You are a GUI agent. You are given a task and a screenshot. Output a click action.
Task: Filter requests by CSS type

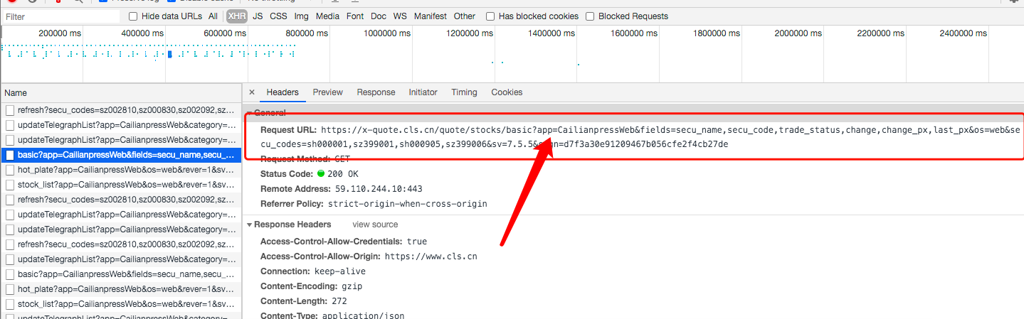(x=278, y=16)
